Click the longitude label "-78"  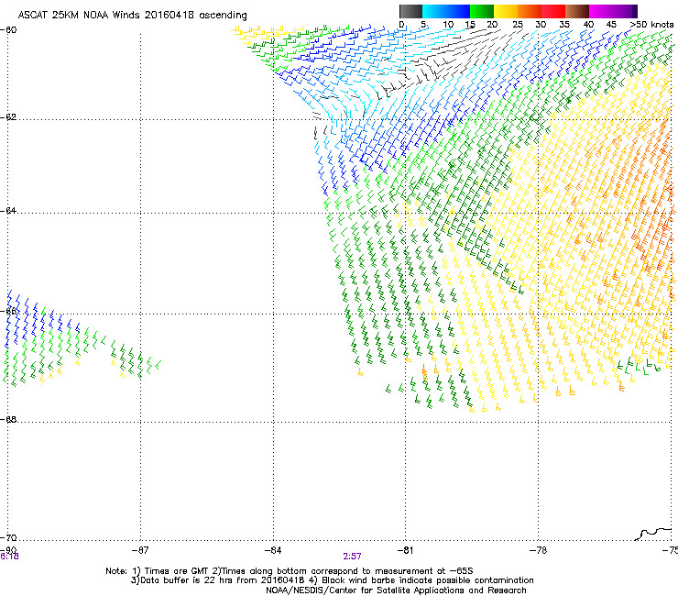pos(538,550)
